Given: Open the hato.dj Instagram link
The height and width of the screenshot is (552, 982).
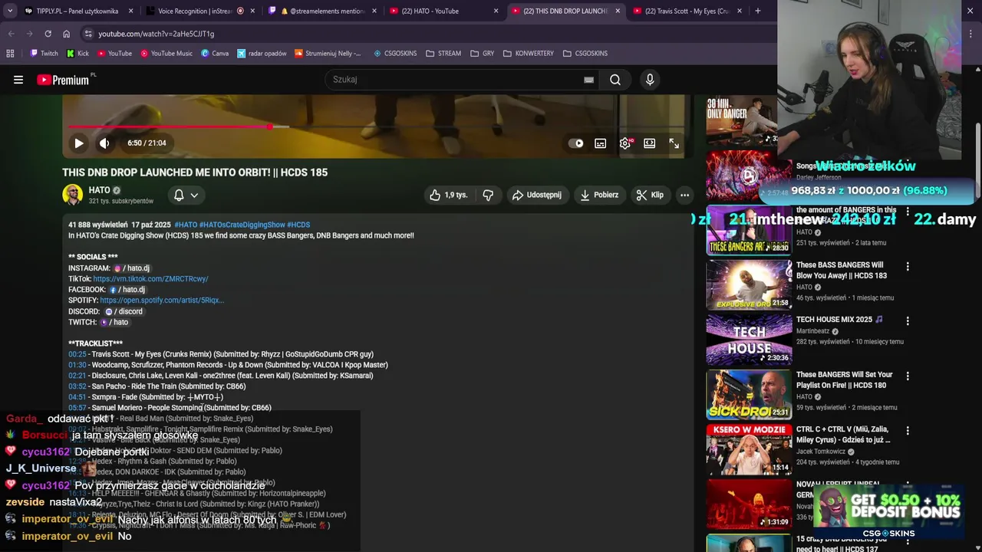Looking at the screenshot, I should coord(131,268).
